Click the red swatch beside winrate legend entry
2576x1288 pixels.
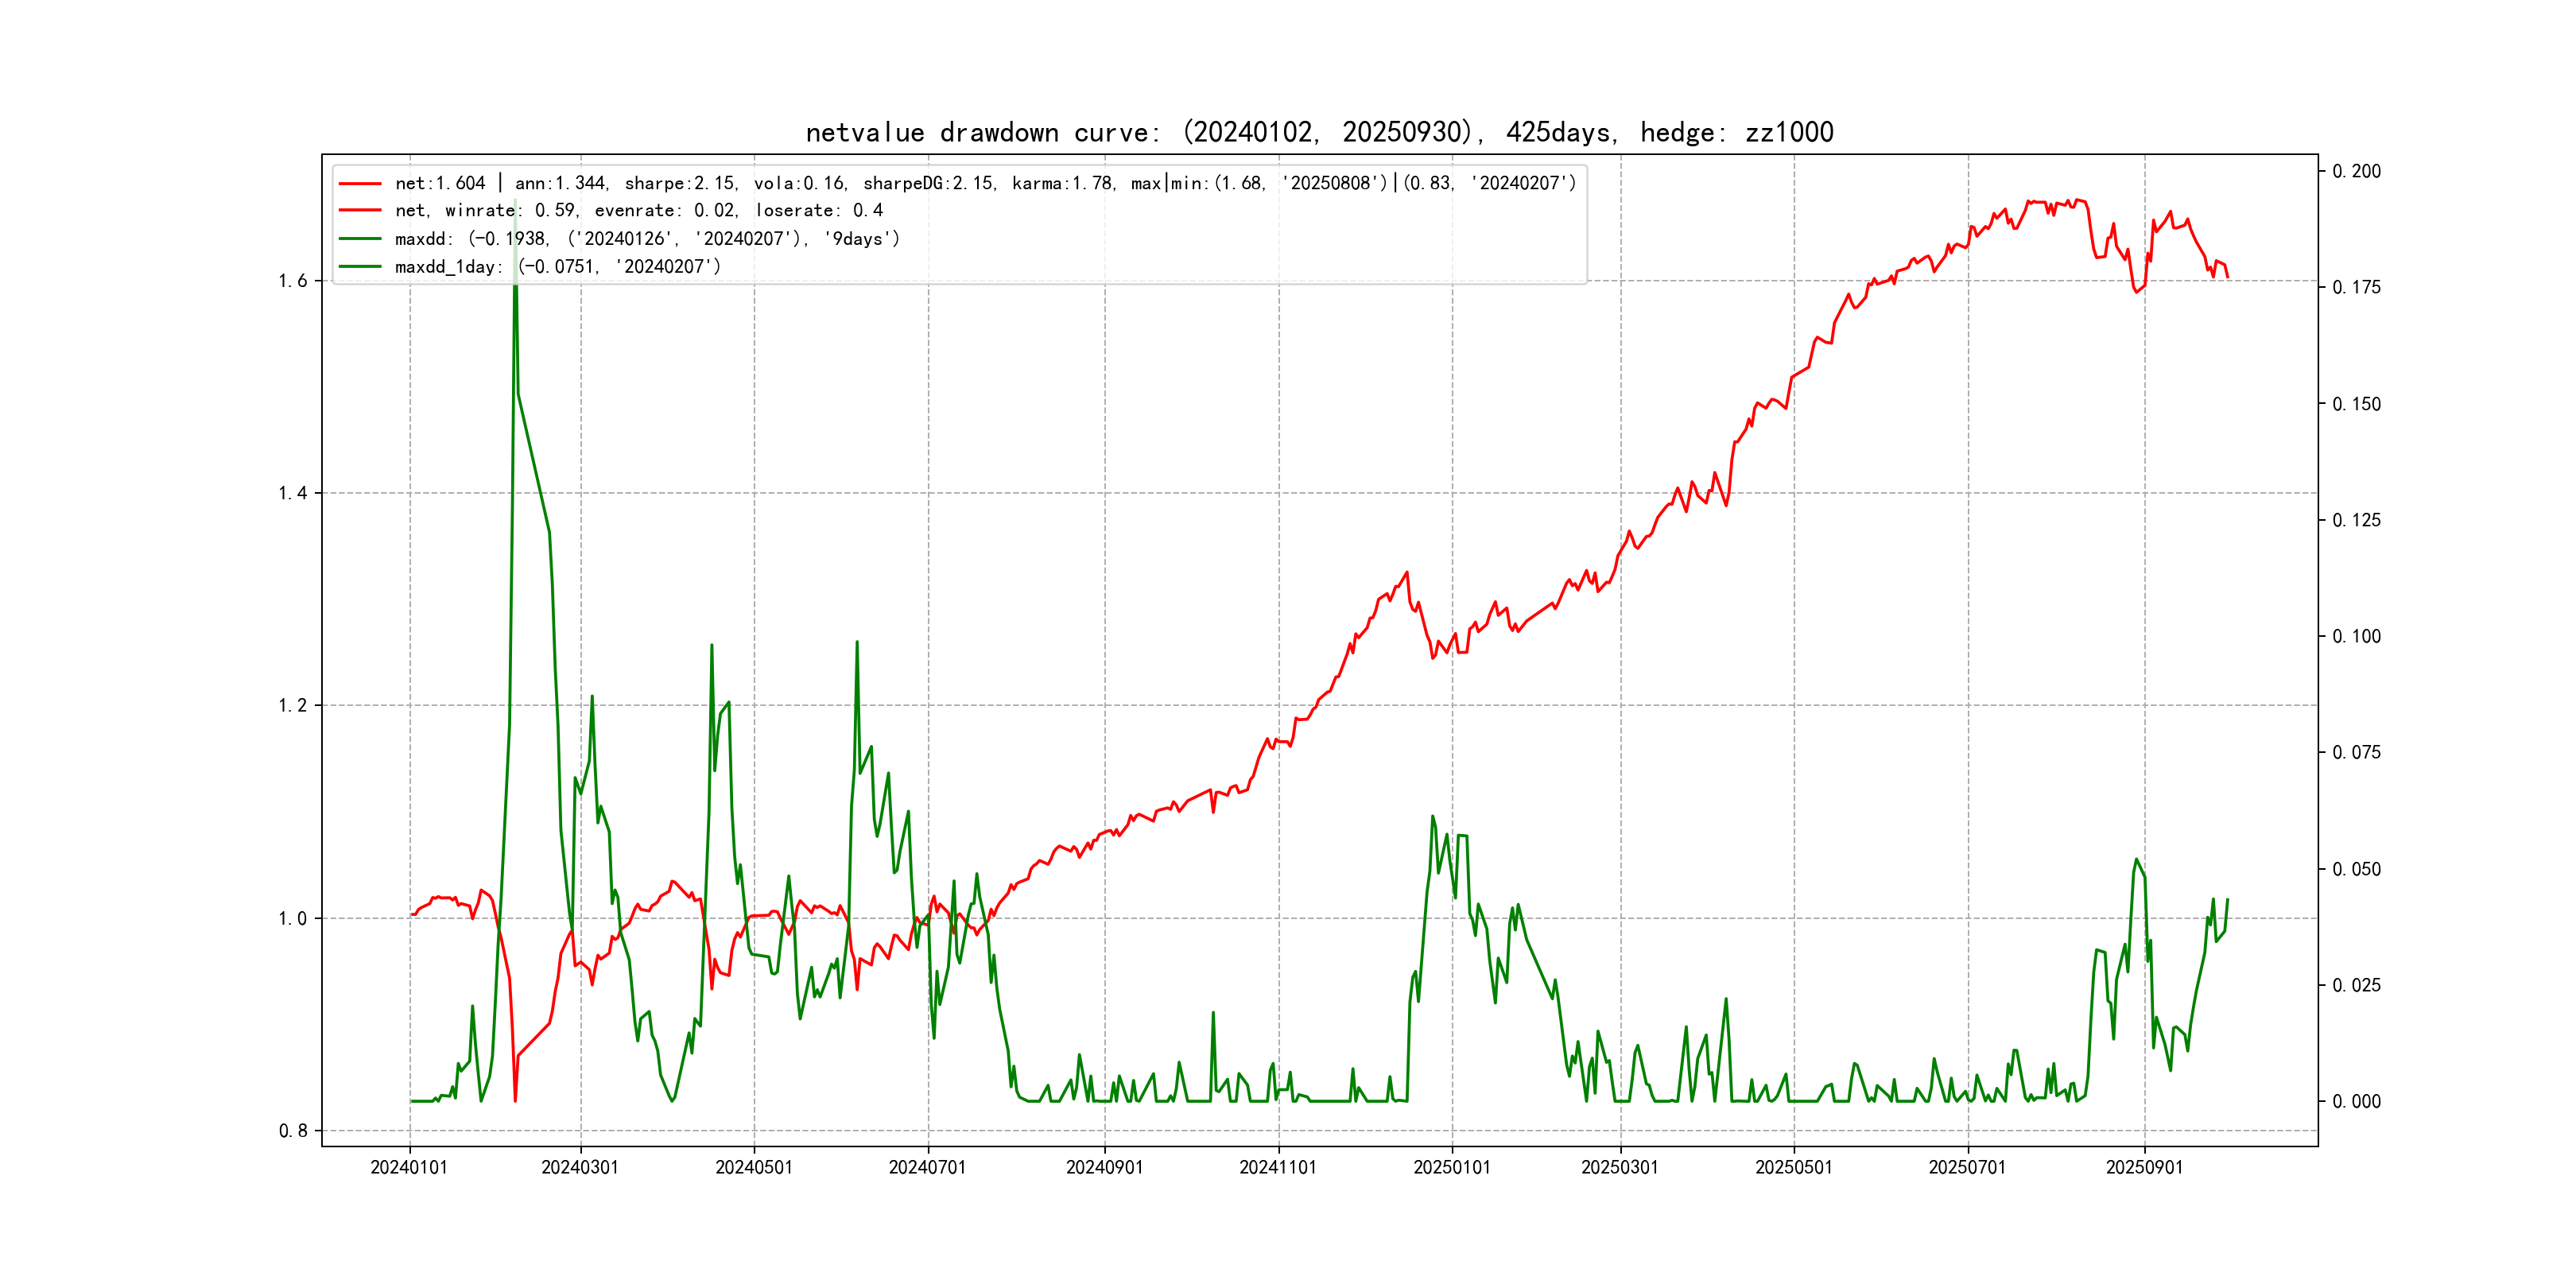click(x=360, y=211)
